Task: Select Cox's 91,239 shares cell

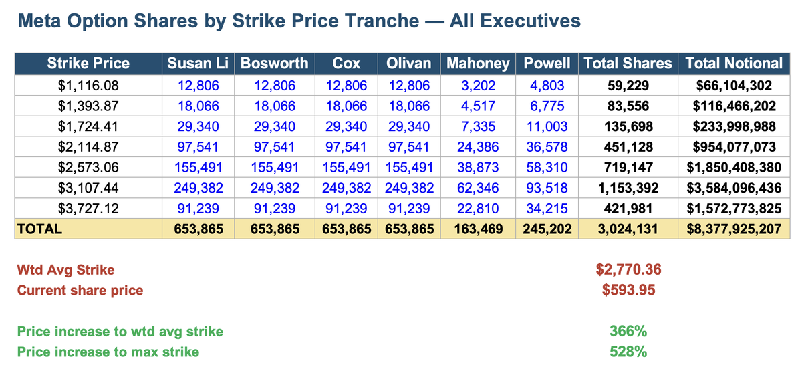Action: (346, 208)
